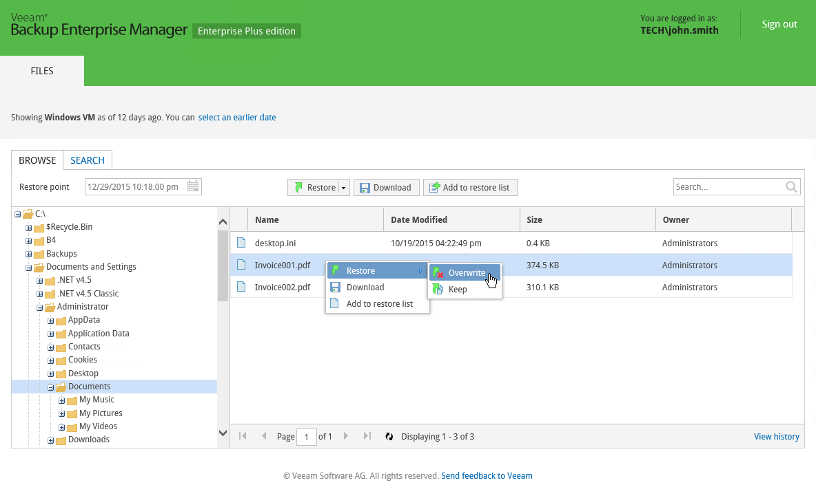The height and width of the screenshot is (487, 816).
Task: Select the desktop.ini file name
Action: pyautogui.click(x=275, y=243)
